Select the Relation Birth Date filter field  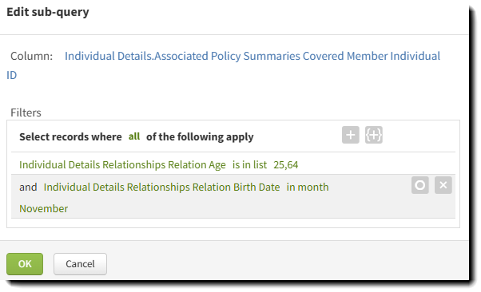[161, 187]
